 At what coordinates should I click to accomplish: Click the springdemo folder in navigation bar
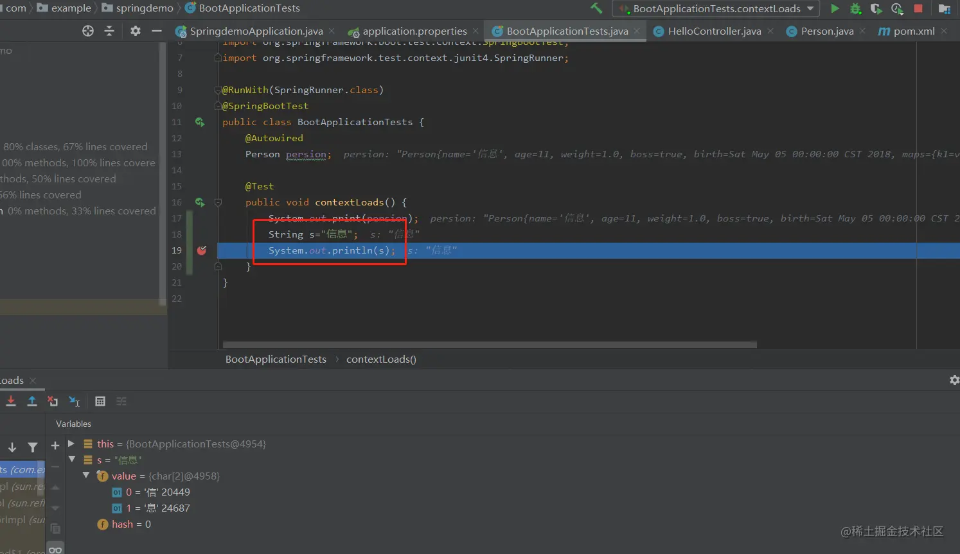(138, 8)
